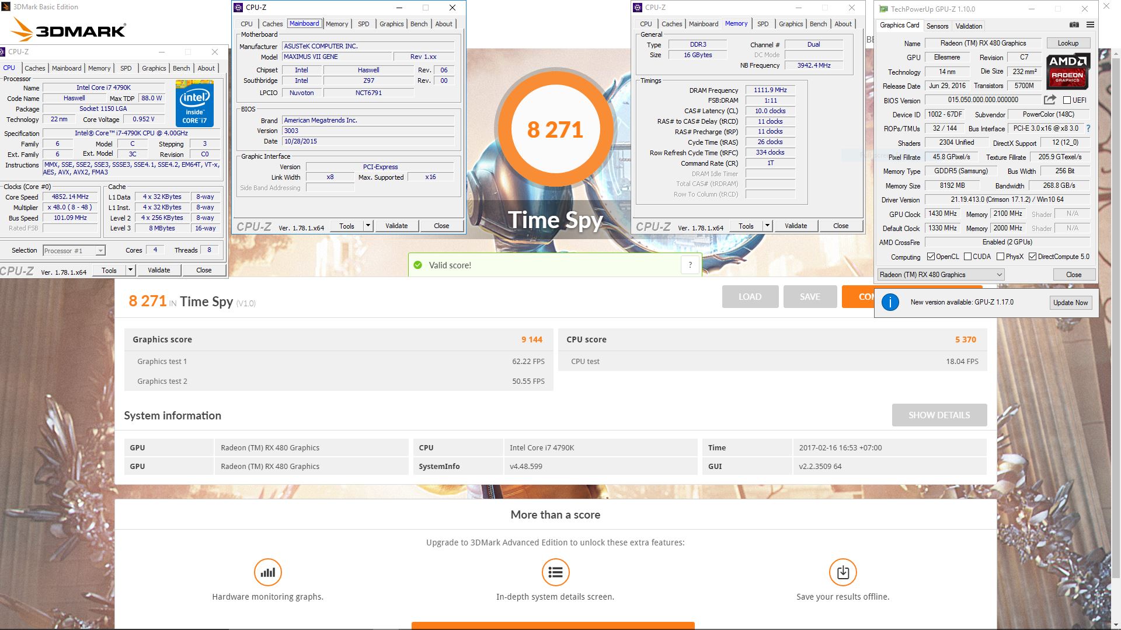The width and height of the screenshot is (1121, 630).
Task: Toggle the CUDA checkbox in GPU-Z
Action: coord(967,257)
